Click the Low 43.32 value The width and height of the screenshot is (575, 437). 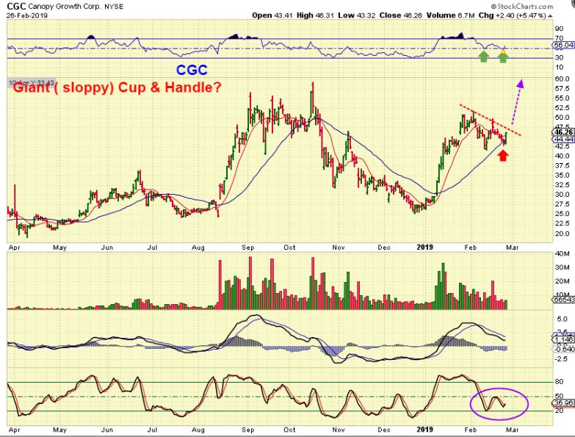click(x=356, y=15)
